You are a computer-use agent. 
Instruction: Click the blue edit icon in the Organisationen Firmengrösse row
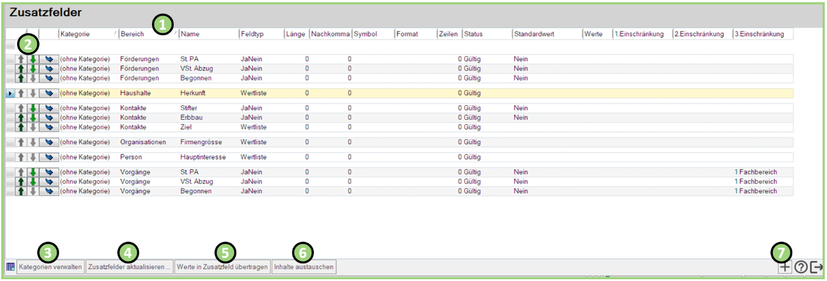[x=48, y=142]
